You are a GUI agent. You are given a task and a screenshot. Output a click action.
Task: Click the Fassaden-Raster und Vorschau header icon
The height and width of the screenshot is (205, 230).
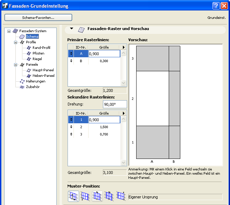(81, 30)
